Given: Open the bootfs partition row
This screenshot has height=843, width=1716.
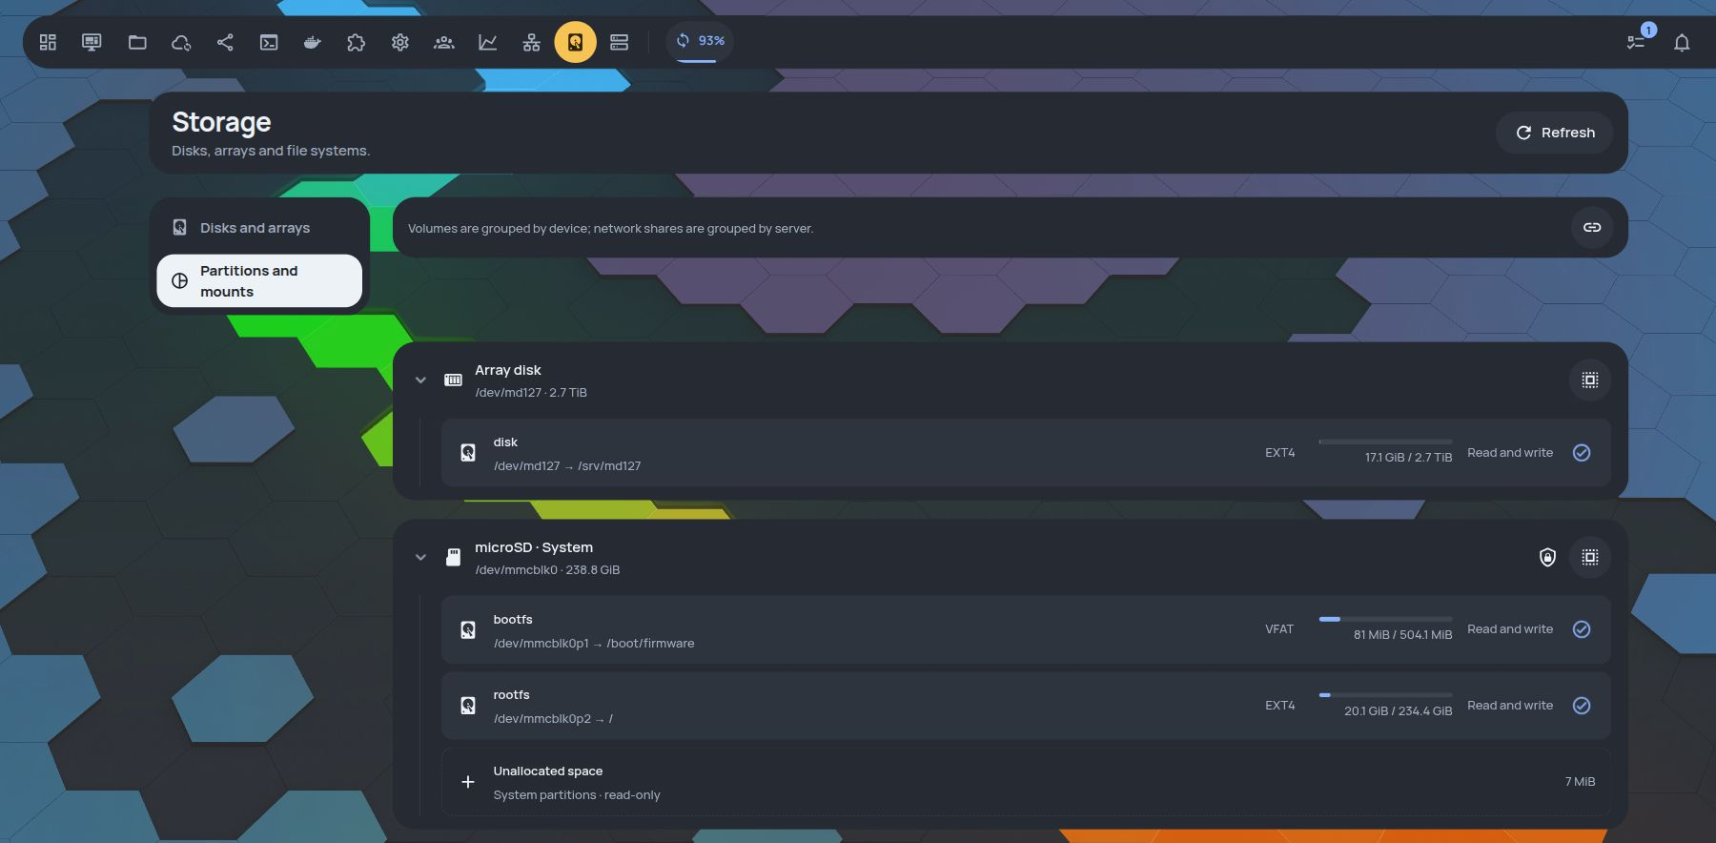Looking at the screenshot, I should click(x=1026, y=629).
